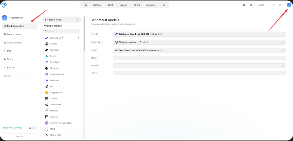The image size is (293, 141).
Task: Select OpenAI-API-Compatible provider
Action: [62, 123]
